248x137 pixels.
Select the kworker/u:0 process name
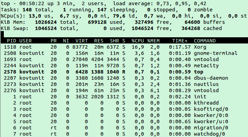(211, 121)
